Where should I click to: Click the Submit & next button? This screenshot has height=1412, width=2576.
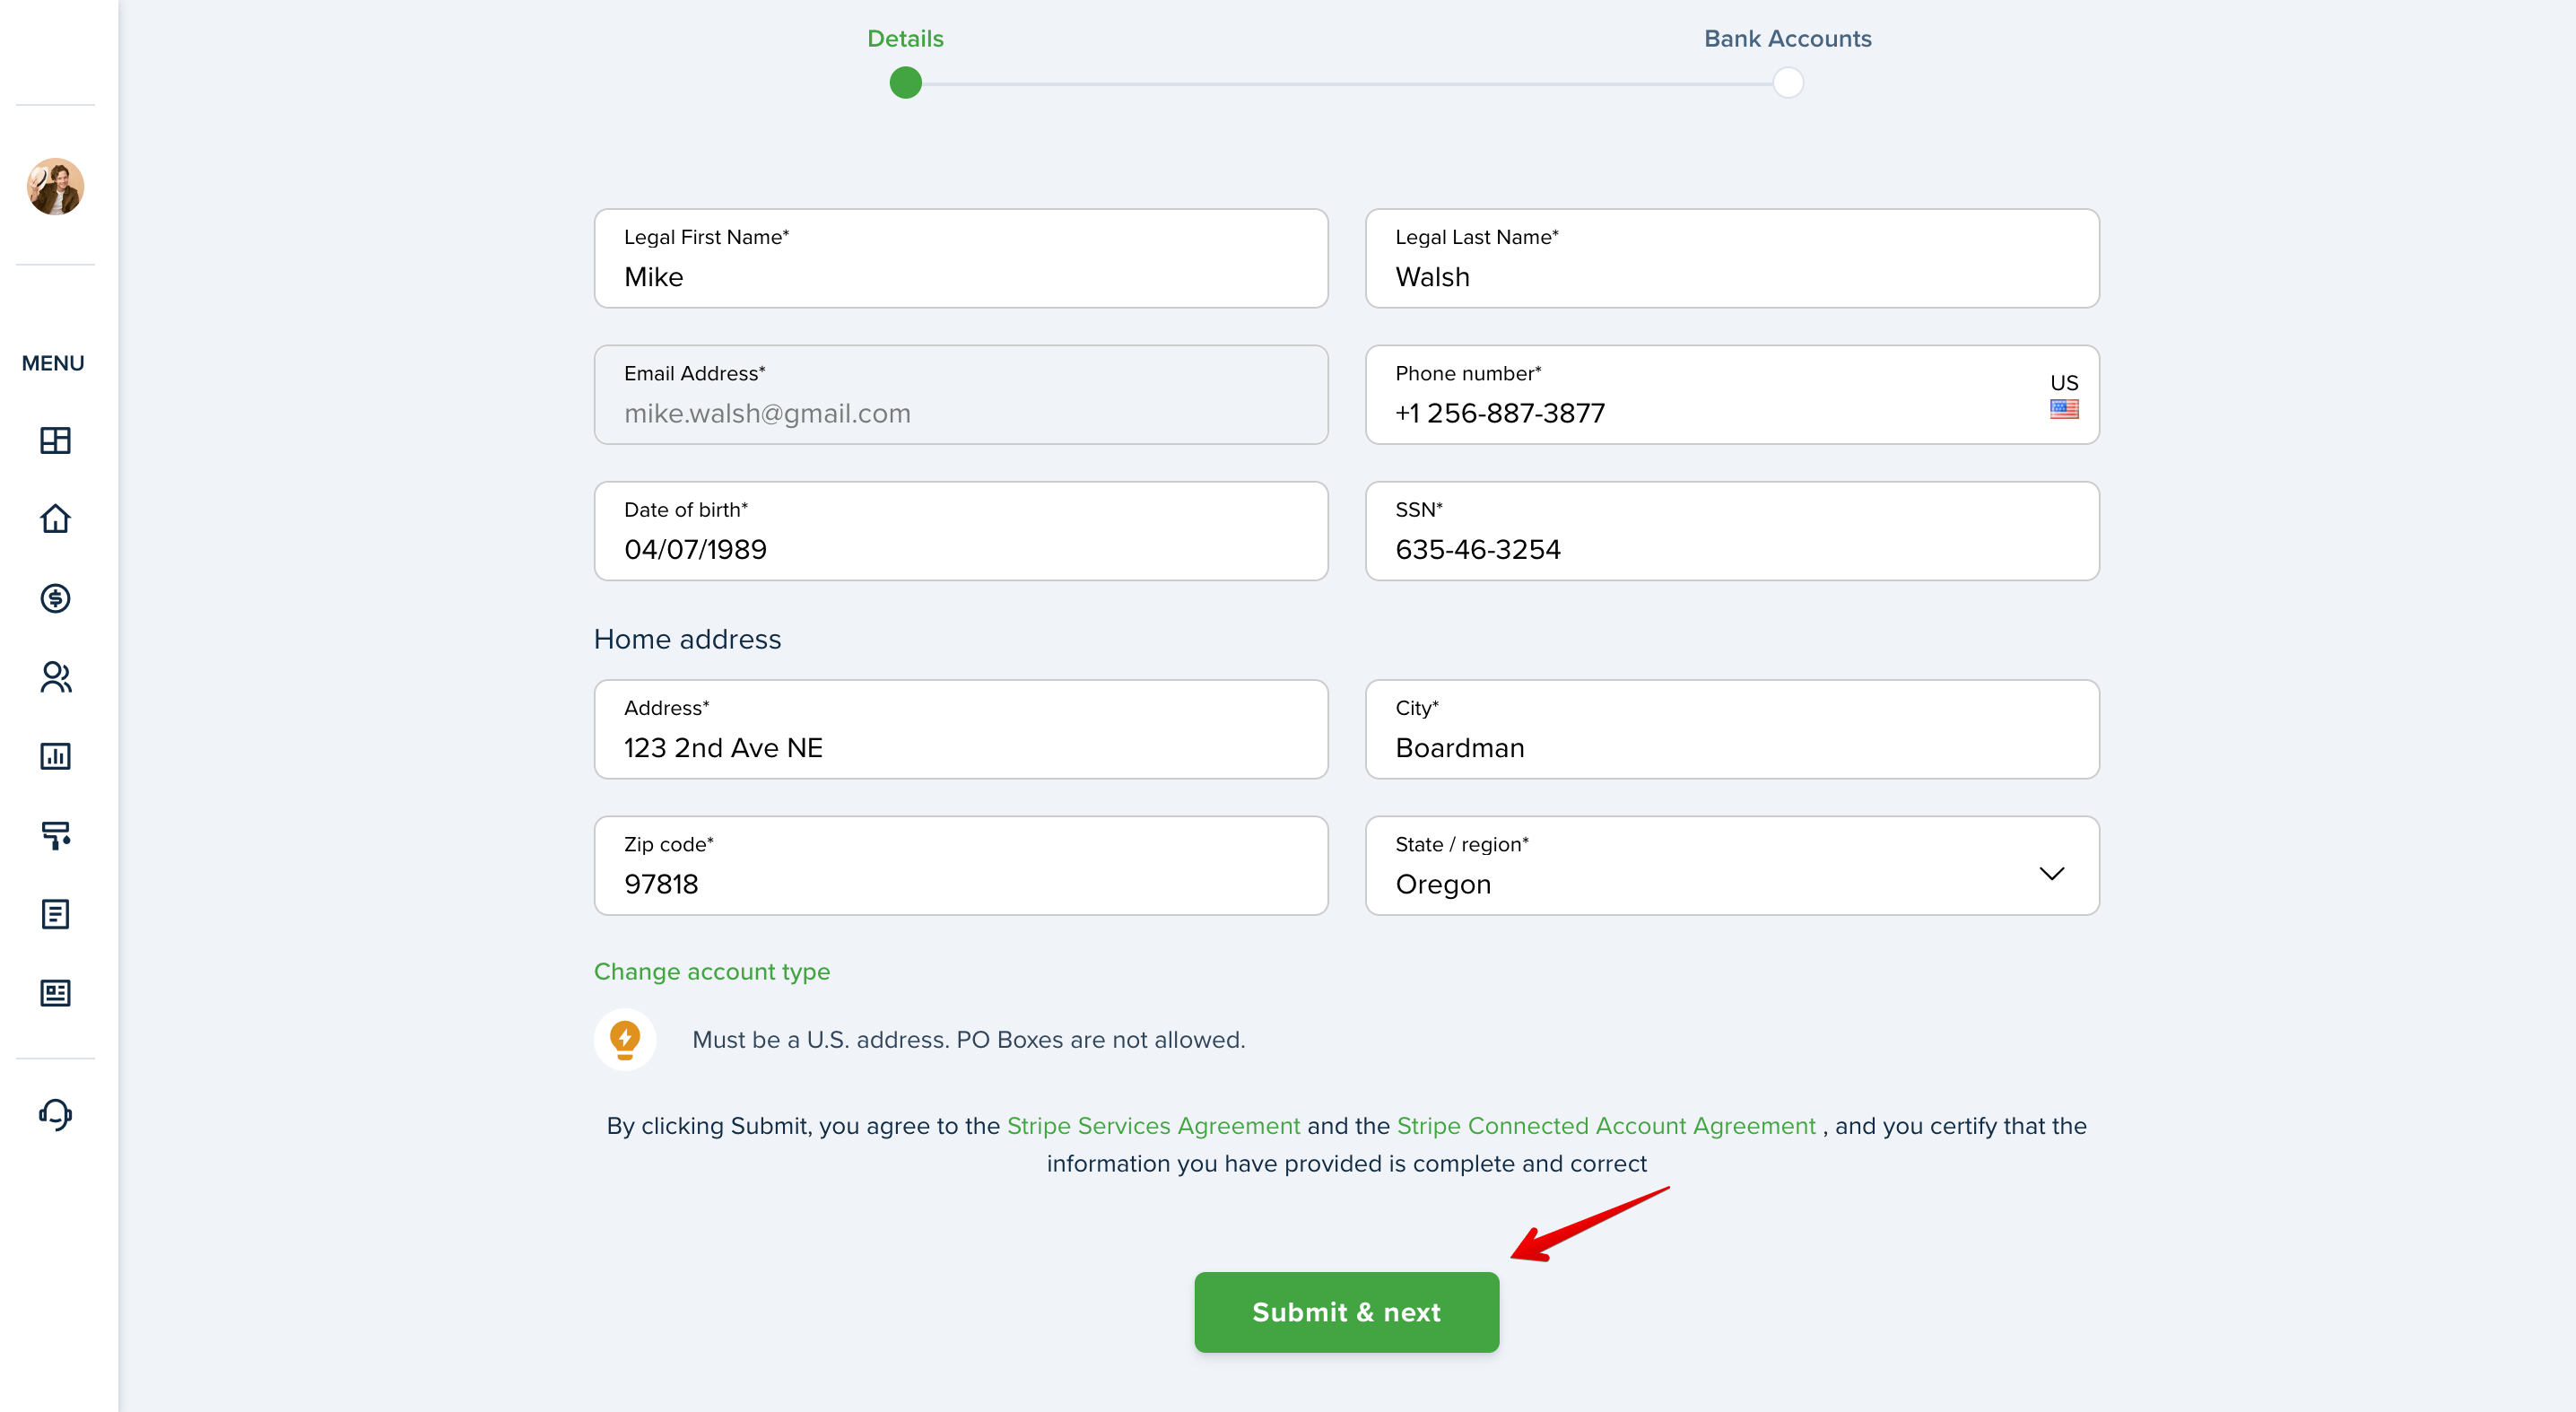click(x=1346, y=1312)
